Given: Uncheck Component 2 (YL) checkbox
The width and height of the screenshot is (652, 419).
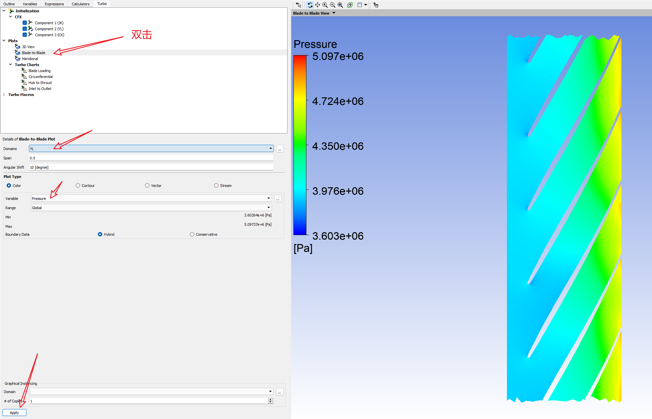Looking at the screenshot, I should click(25, 29).
